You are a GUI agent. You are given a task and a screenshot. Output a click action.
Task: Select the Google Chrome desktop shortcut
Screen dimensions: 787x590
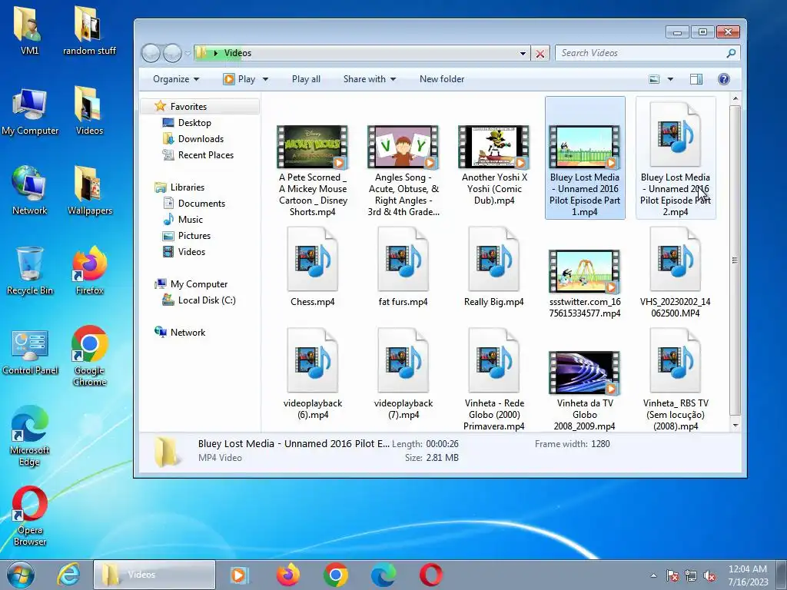(x=89, y=355)
